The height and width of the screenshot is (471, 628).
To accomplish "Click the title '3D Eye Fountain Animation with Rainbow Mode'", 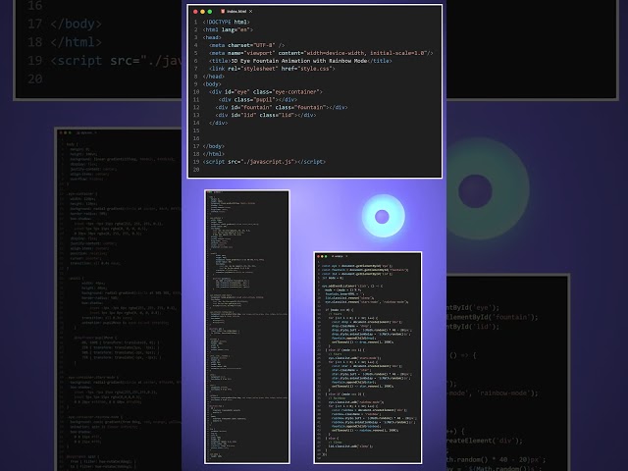I will 299,61.
